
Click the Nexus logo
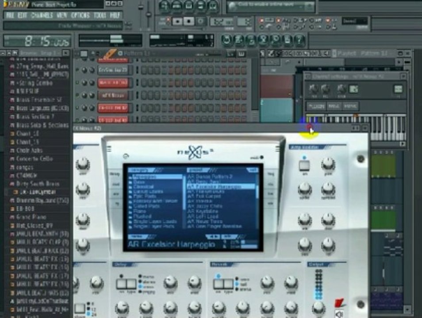tap(195, 152)
